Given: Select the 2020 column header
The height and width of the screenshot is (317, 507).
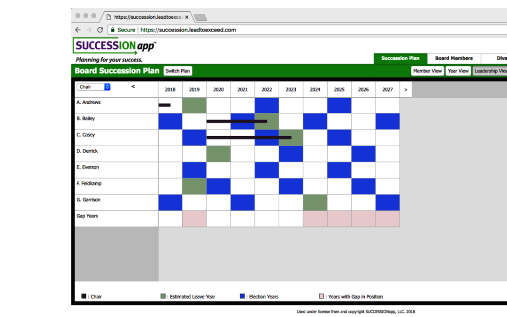Looking at the screenshot, I should [x=218, y=90].
